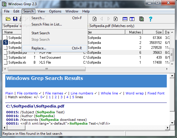This screenshot has height=138, width=177.
Task: Enable Word wrap option
Action: [135, 93]
